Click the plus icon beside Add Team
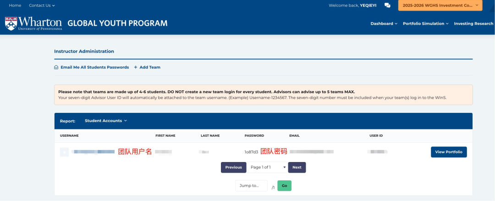 (x=135, y=67)
